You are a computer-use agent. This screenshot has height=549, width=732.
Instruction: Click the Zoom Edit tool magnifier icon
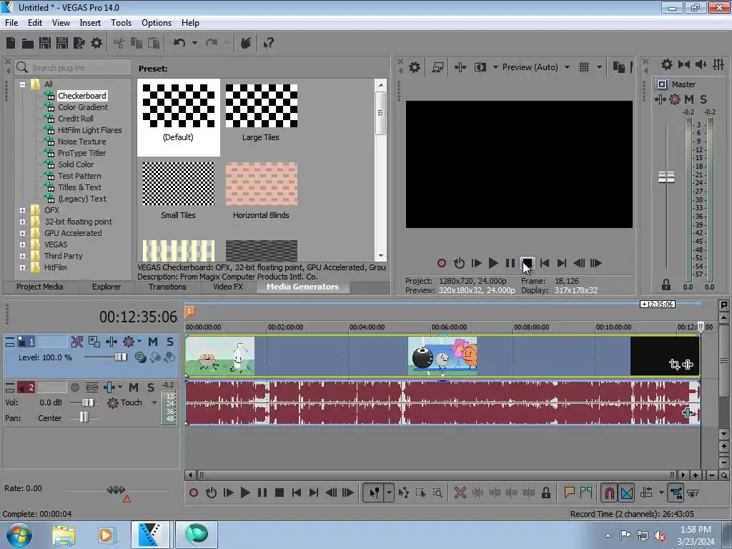tap(437, 493)
